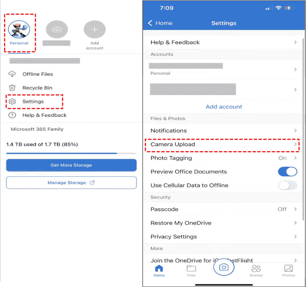Tap the camera scan button in the bottom bar
Viewport: 306px width, 287px height.
(224, 267)
